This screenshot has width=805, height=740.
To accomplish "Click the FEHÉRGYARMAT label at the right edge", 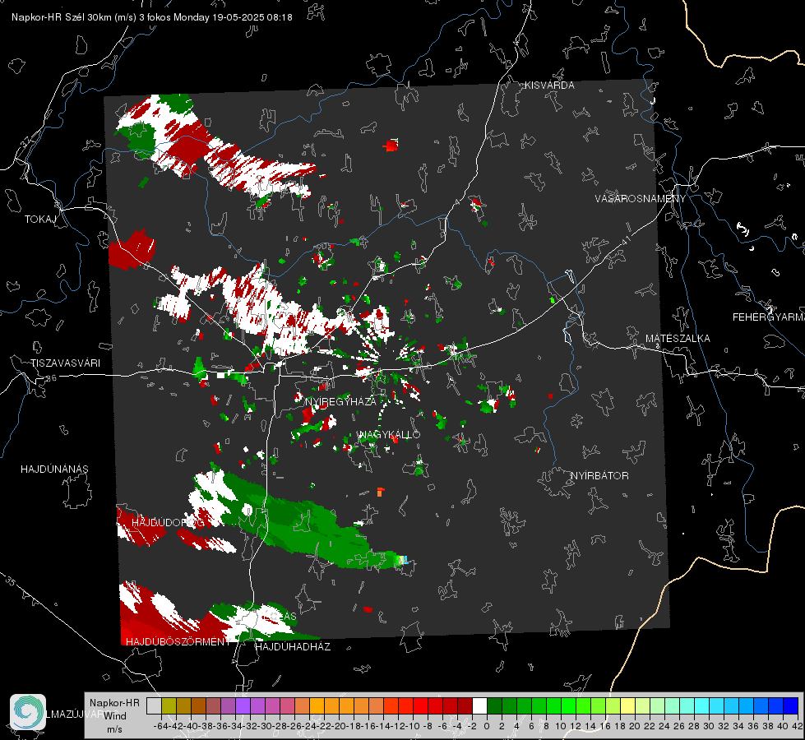I will coord(768,317).
